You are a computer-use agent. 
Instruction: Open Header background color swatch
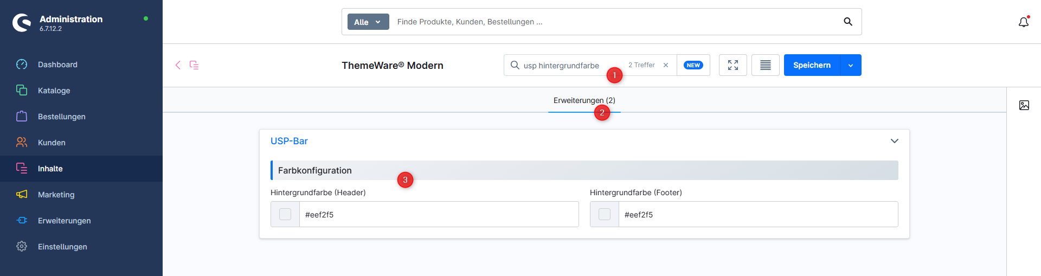pyautogui.click(x=285, y=214)
